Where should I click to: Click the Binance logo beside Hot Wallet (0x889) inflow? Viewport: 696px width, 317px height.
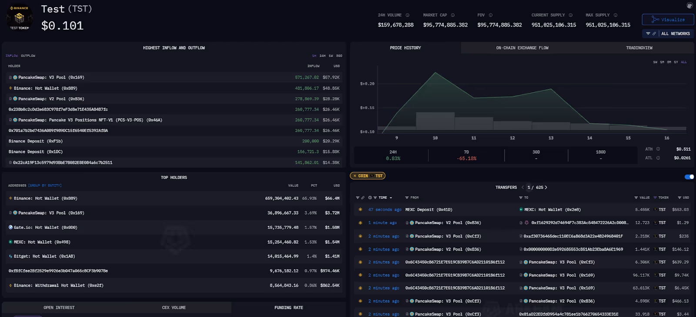point(10,88)
